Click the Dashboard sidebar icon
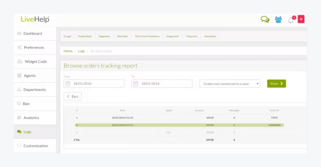Viewport: 321px width, 167px height. pyautogui.click(x=19, y=33)
